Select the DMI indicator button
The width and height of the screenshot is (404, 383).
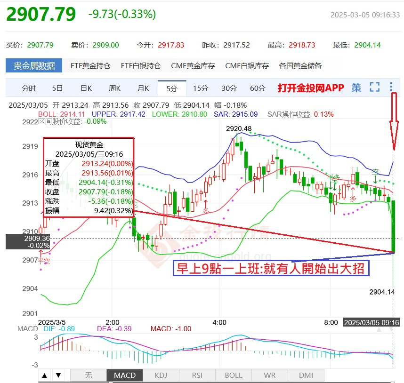pyautogui.click(x=306, y=375)
